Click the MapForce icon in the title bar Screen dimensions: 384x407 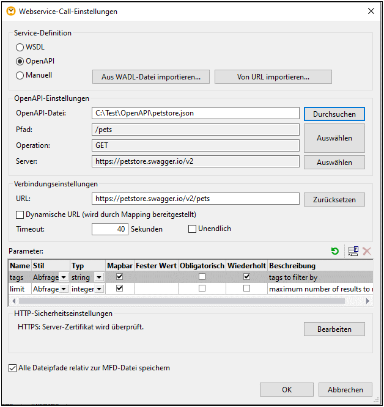tap(11, 11)
